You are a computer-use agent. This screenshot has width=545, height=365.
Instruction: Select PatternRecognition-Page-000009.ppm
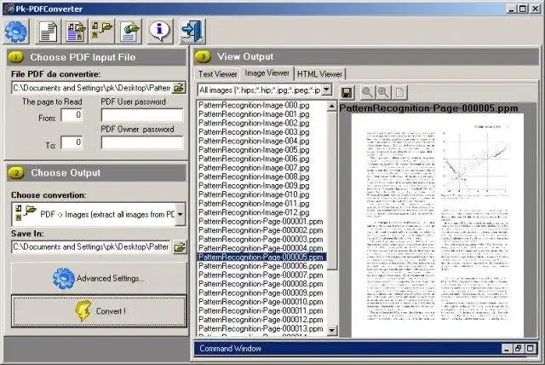pos(261,293)
